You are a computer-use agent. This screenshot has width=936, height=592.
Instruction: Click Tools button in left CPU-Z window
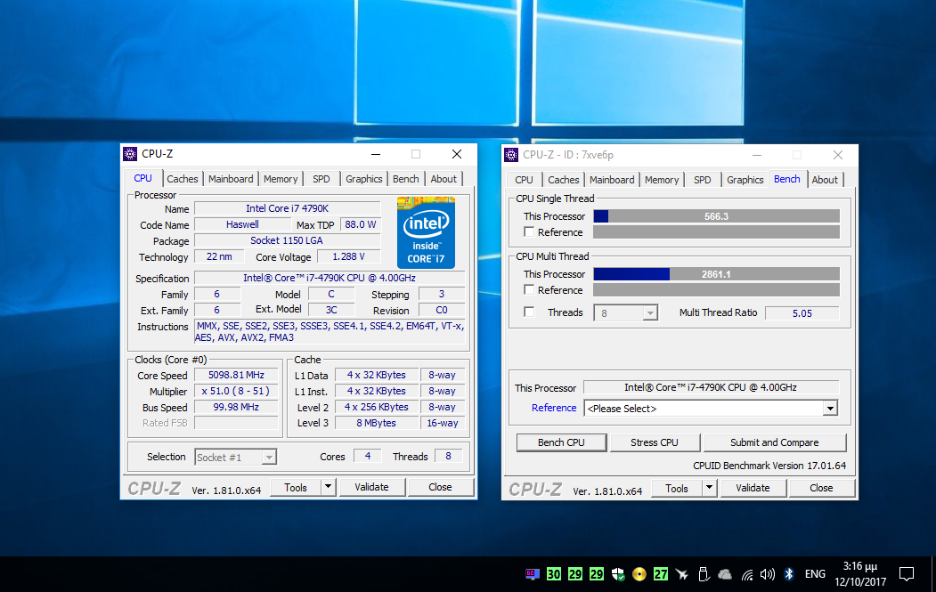296,487
